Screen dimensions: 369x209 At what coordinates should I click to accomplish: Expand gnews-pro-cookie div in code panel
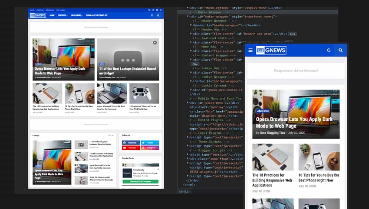(x=191, y=90)
